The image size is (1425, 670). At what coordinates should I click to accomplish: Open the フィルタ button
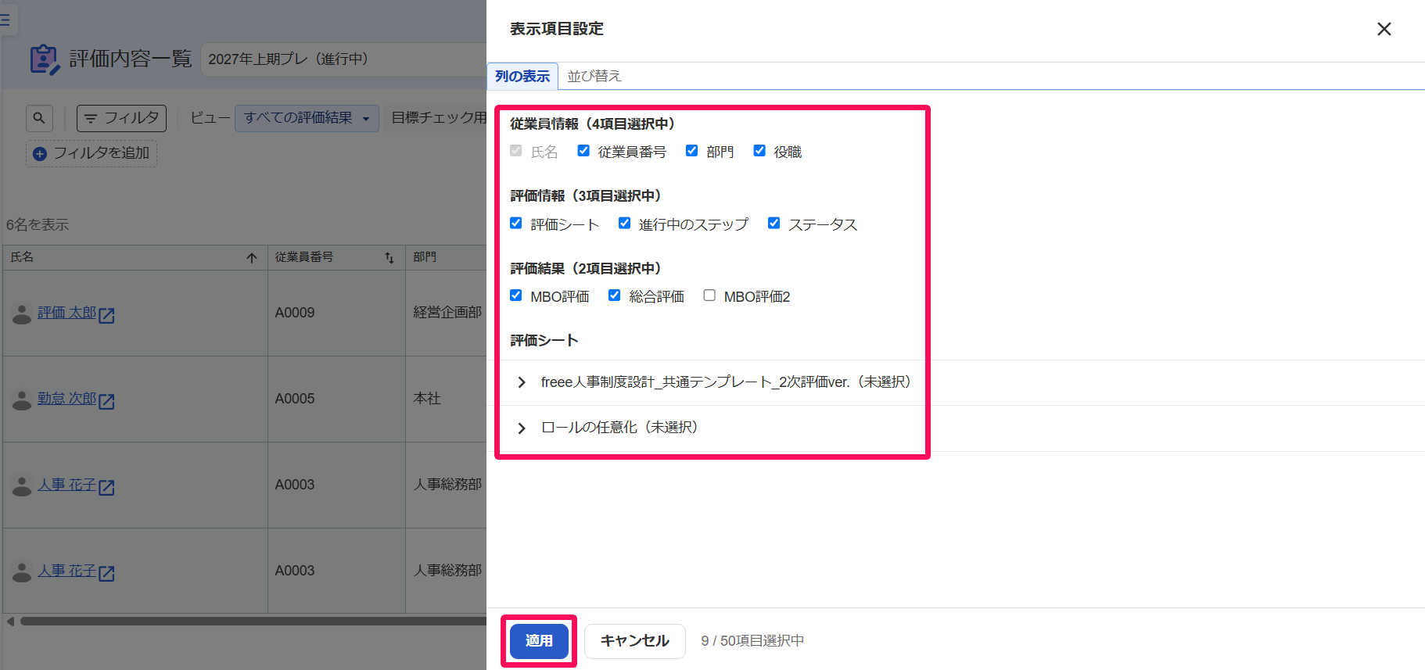point(121,118)
